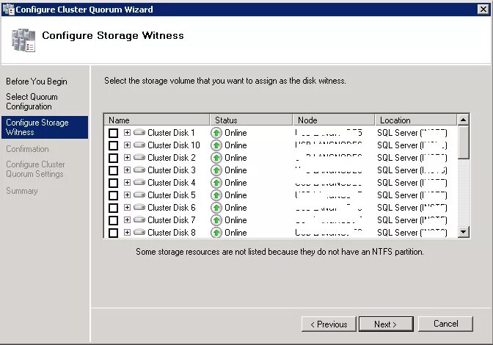Click the disk drive icon of Cluster Disk 8

[139, 232]
